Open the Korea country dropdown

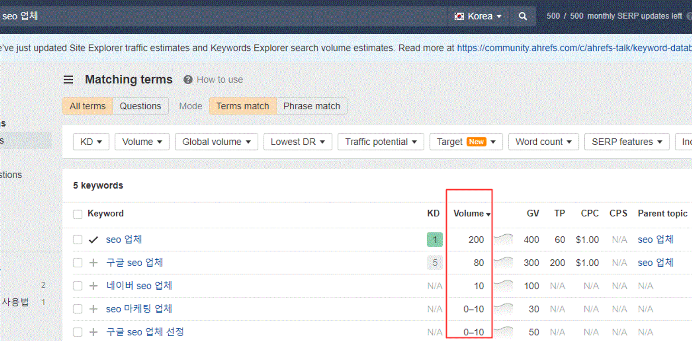click(478, 16)
